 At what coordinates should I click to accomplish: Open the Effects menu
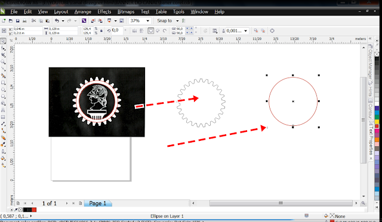point(104,12)
